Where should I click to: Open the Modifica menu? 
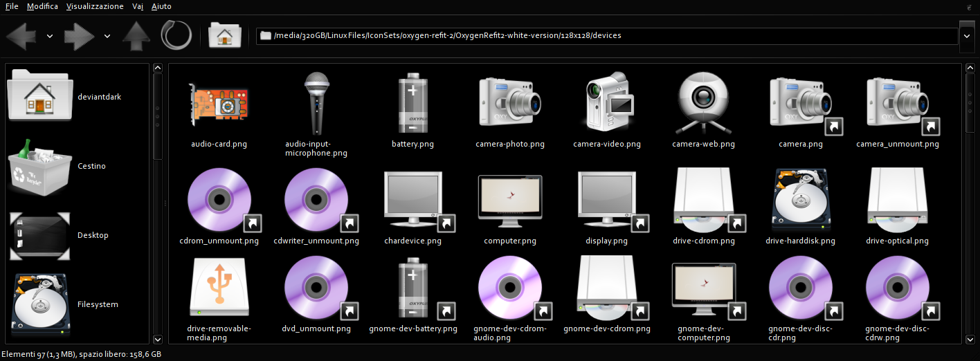pos(42,6)
